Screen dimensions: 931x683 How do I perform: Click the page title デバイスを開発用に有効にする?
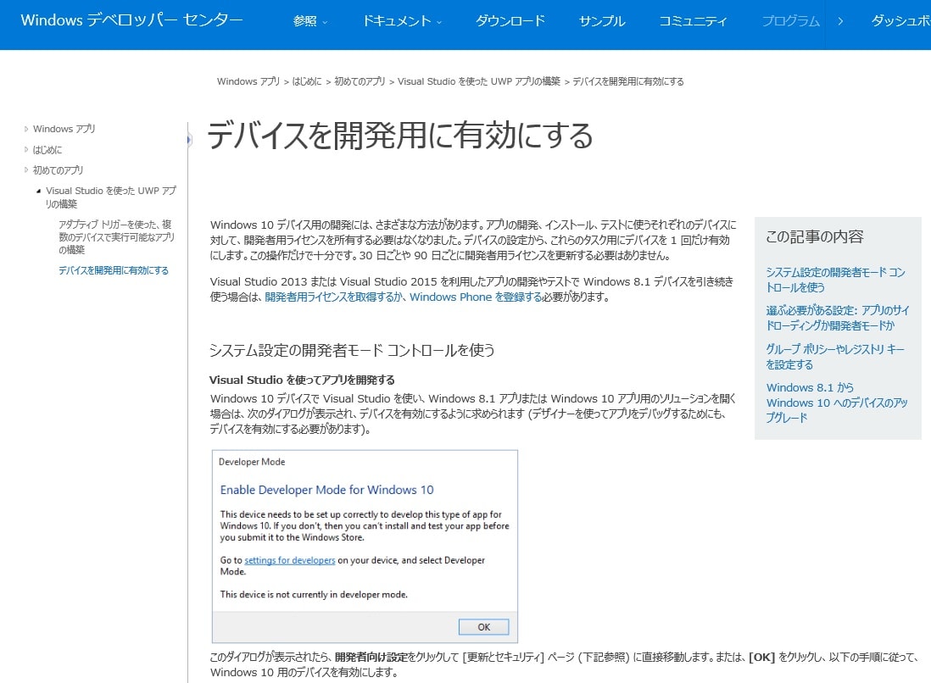[x=400, y=136]
